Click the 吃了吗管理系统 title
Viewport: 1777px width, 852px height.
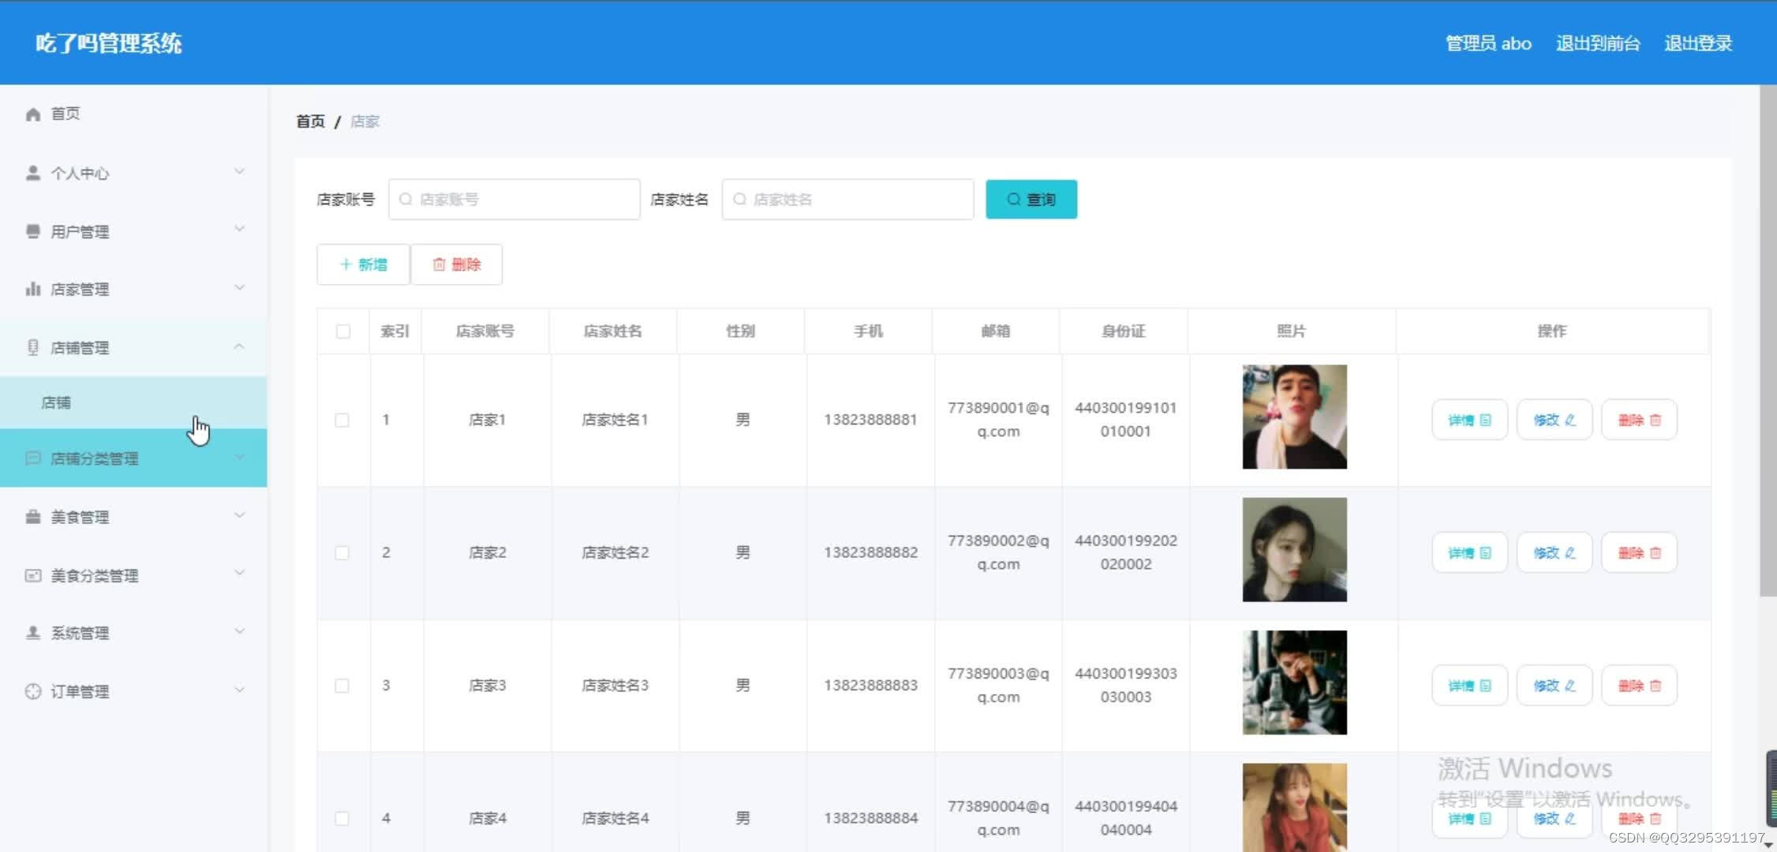click(109, 43)
